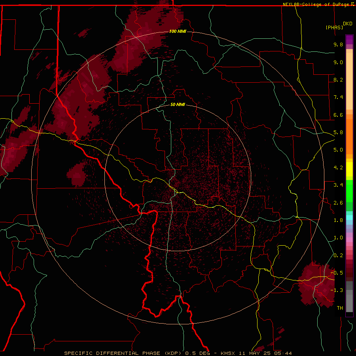Click the 100 NMI range ring label

(178, 31)
